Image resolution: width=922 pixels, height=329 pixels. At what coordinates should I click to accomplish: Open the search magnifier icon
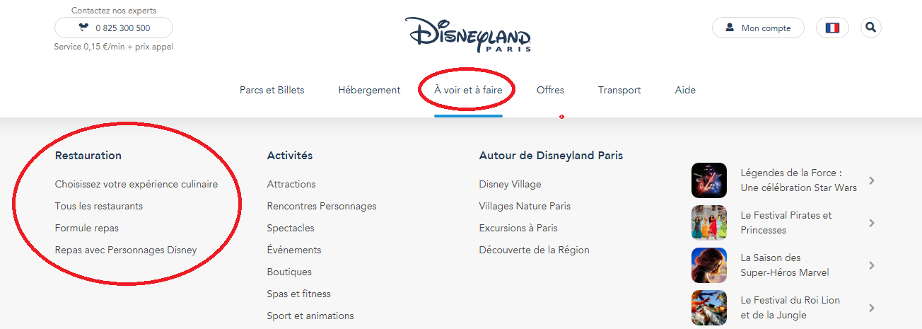[x=870, y=28]
